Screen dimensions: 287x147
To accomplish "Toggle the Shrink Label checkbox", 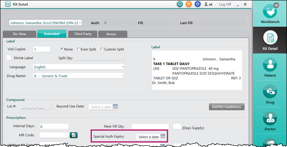I will point(9,58).
